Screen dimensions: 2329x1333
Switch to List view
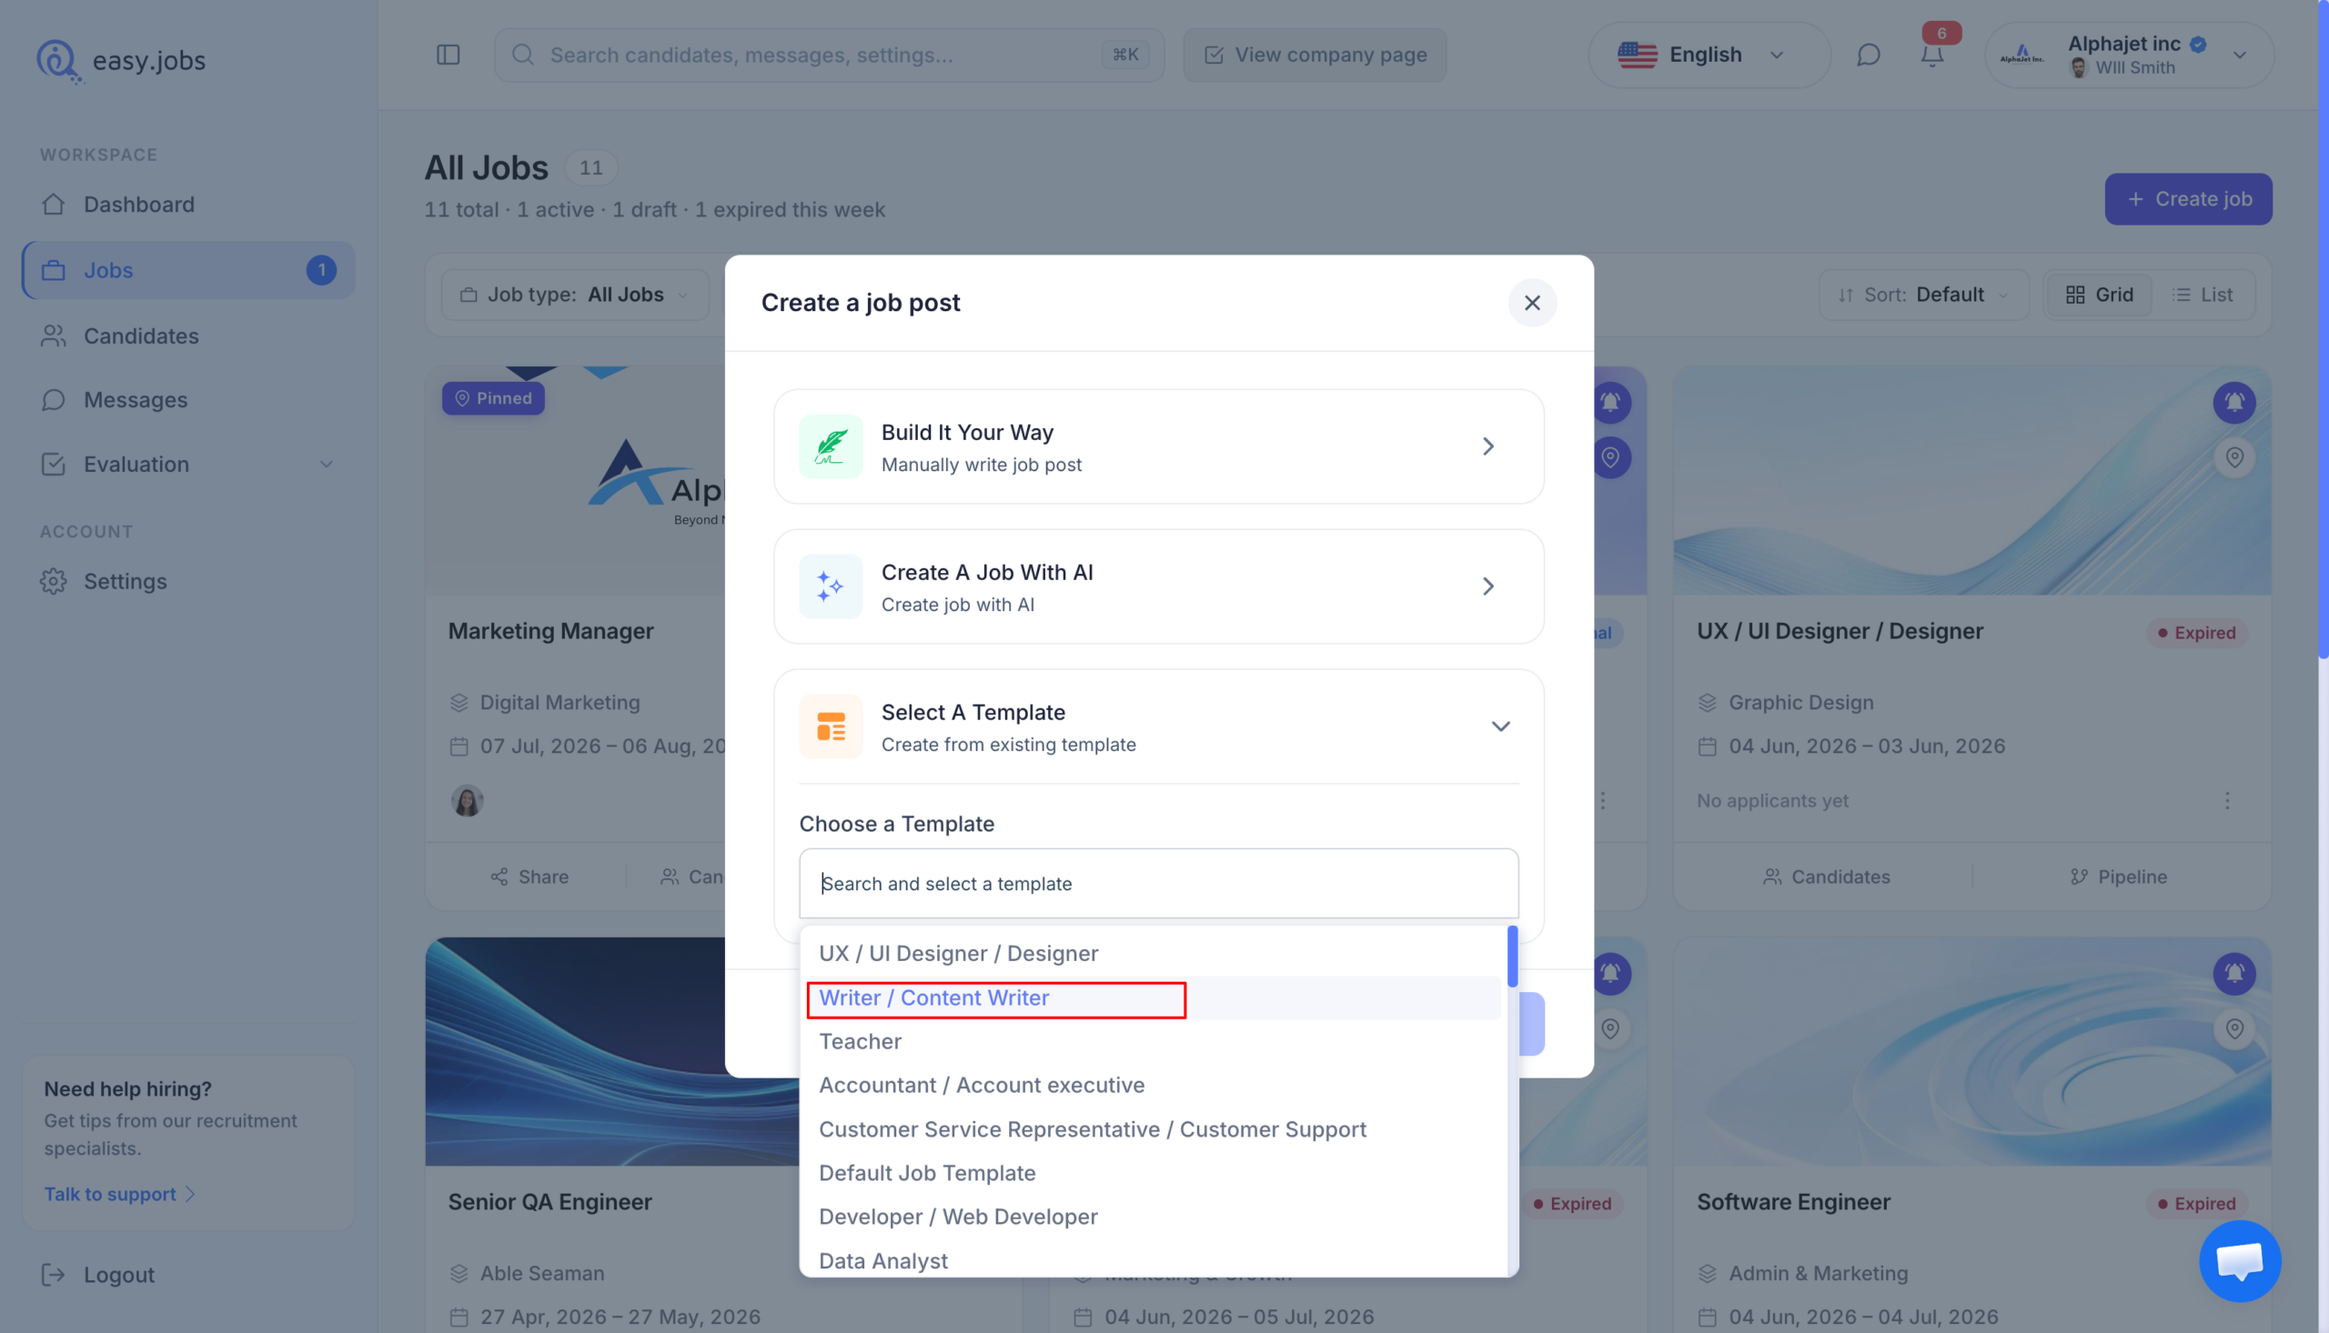click(x=2203, y=295)
